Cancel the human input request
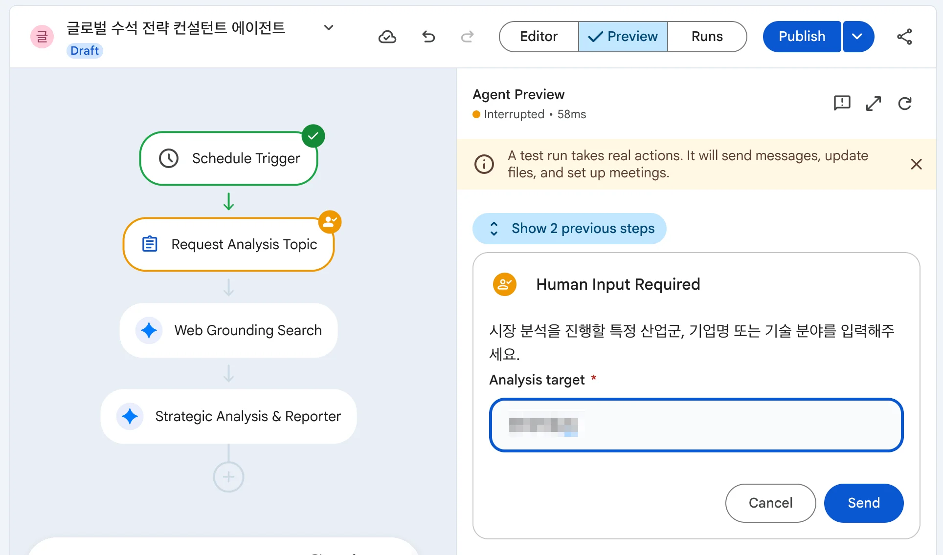 click(x=770, y=503)
